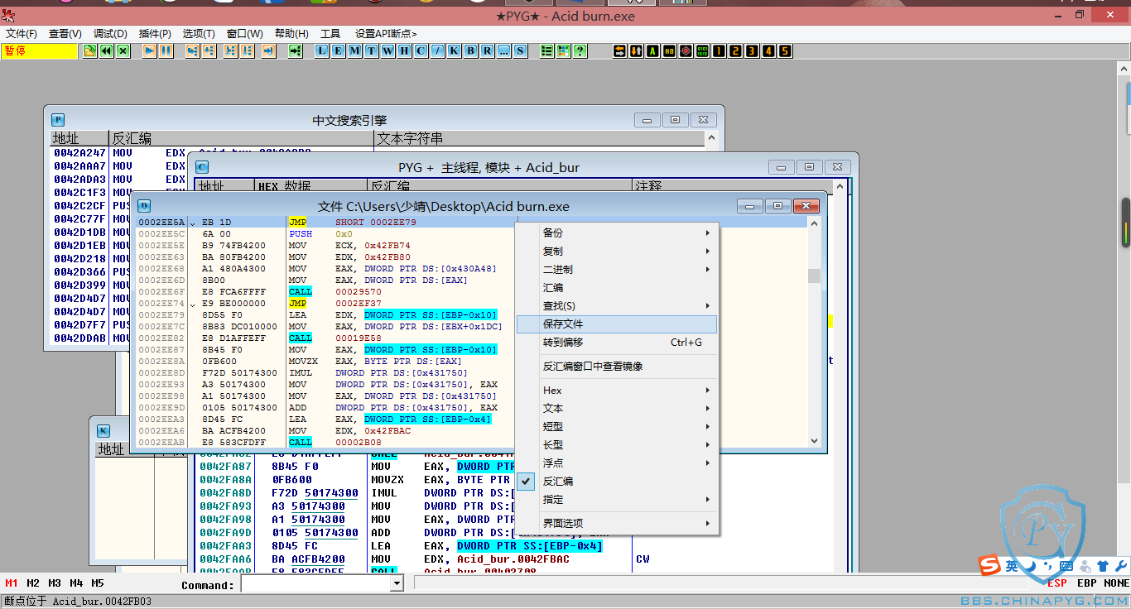
Task: Click the Restart program (rewind) icon
Action: click(106, 51)
